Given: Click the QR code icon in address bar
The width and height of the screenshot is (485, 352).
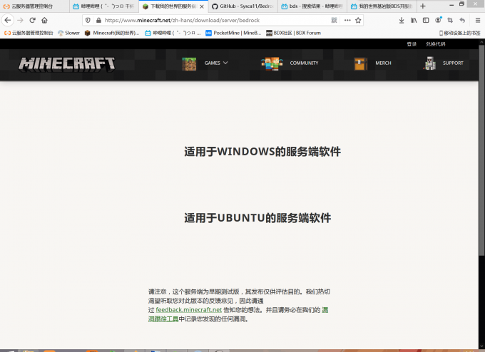Looking at the screenshot, I should tap(334, 21).
